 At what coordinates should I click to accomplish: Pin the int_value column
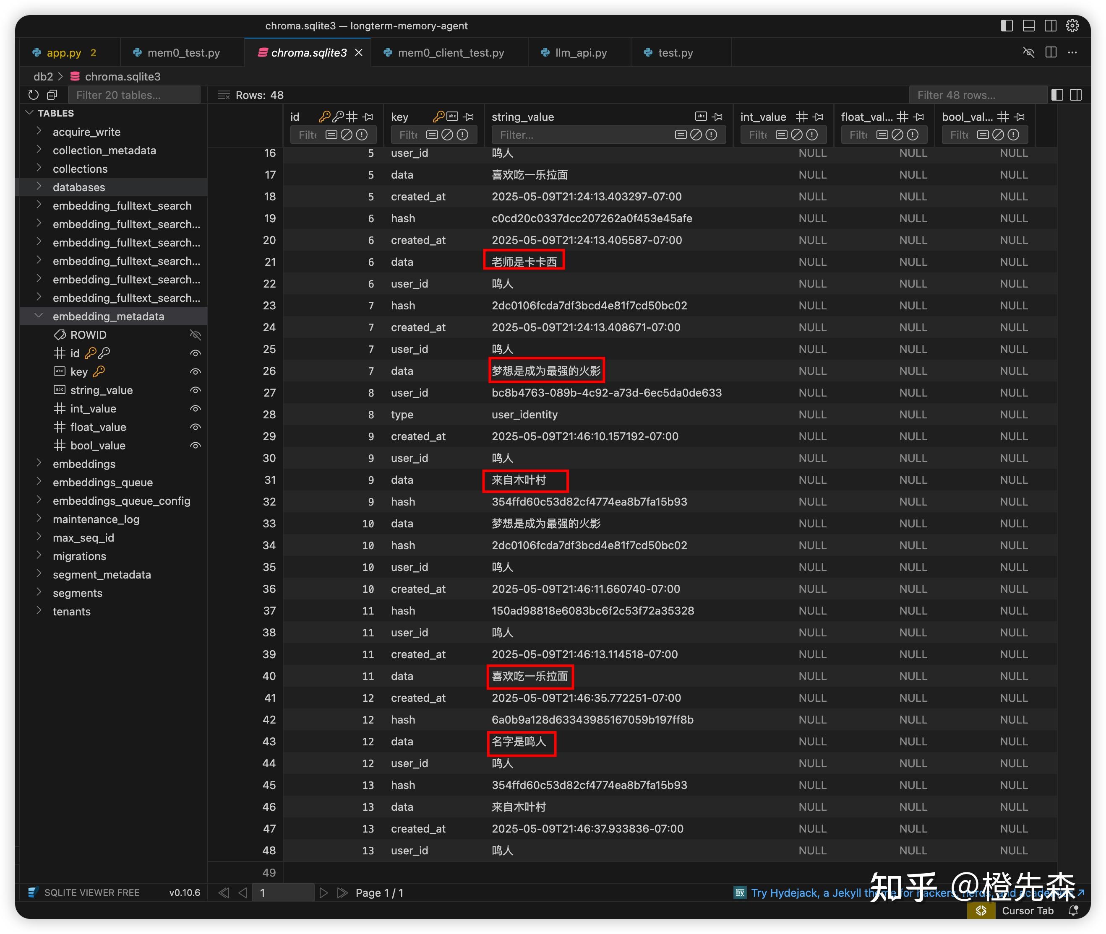click(x=818, y=117)
